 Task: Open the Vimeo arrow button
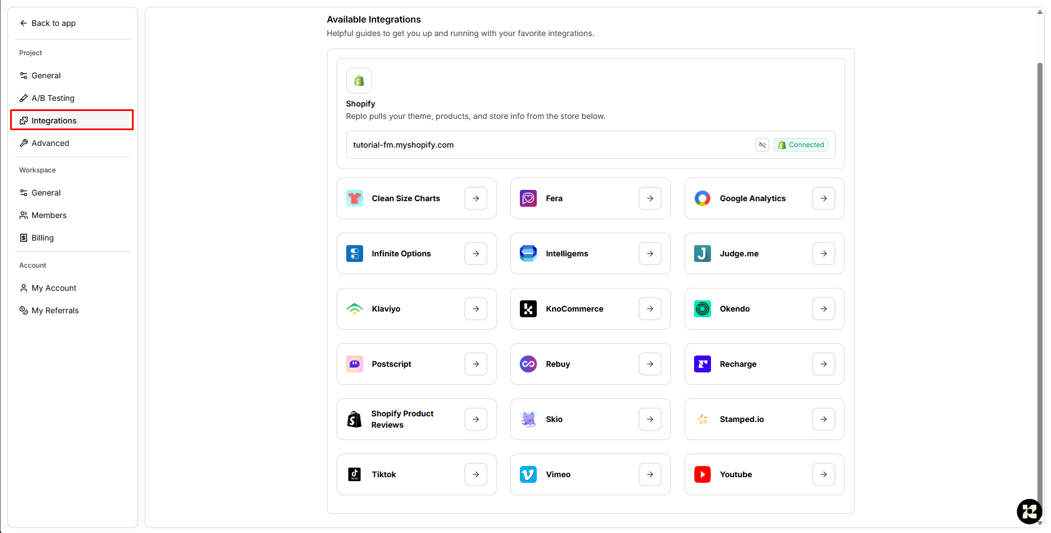(650, 474)
